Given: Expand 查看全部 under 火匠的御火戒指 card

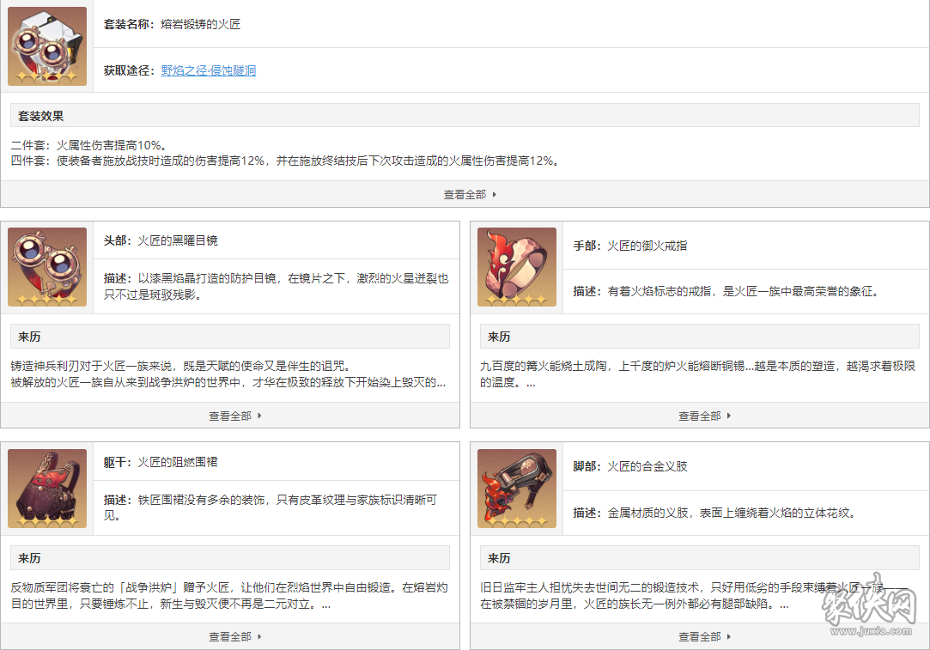Looking at the screenshot, I should 705,416.
